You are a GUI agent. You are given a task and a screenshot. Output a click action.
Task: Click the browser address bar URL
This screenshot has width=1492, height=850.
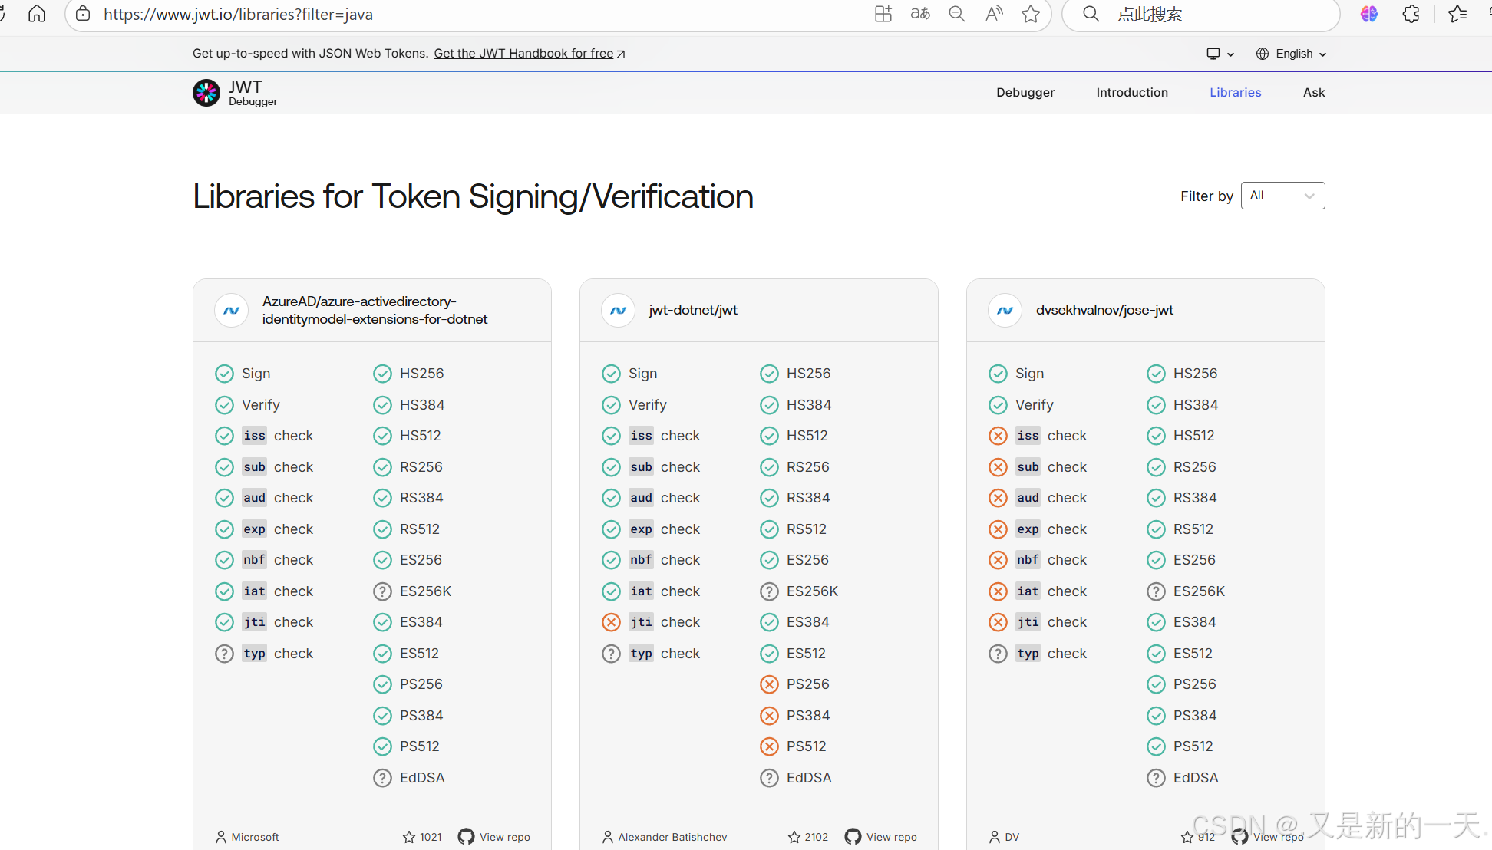click(x=238, y=14)
